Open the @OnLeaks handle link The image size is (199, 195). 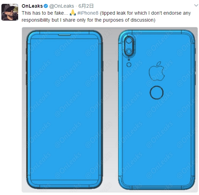pyautogui.click(x=61, y=6)
